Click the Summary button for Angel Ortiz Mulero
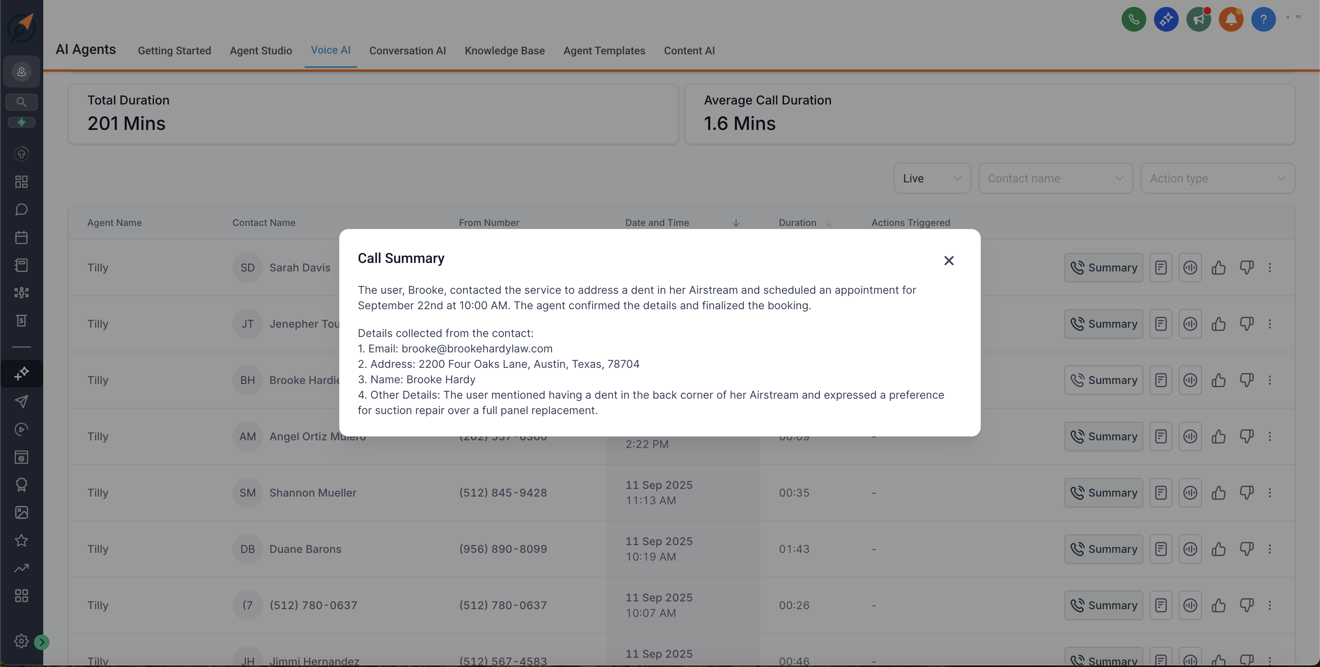This screenshot has height=667, width=1320. (1103, 436)
